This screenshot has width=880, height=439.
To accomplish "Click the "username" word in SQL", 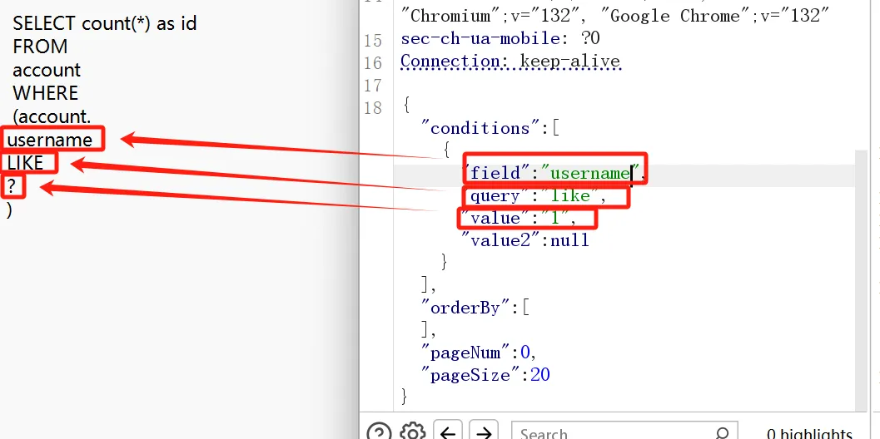I will [49, 140].
